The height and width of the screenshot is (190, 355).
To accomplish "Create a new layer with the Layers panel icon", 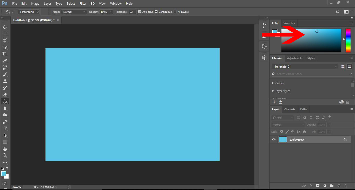I will tap(339, 186).
